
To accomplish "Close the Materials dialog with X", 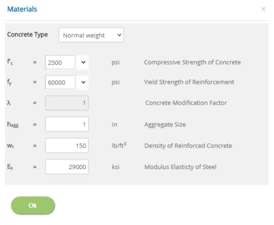I will click(263, 9).
